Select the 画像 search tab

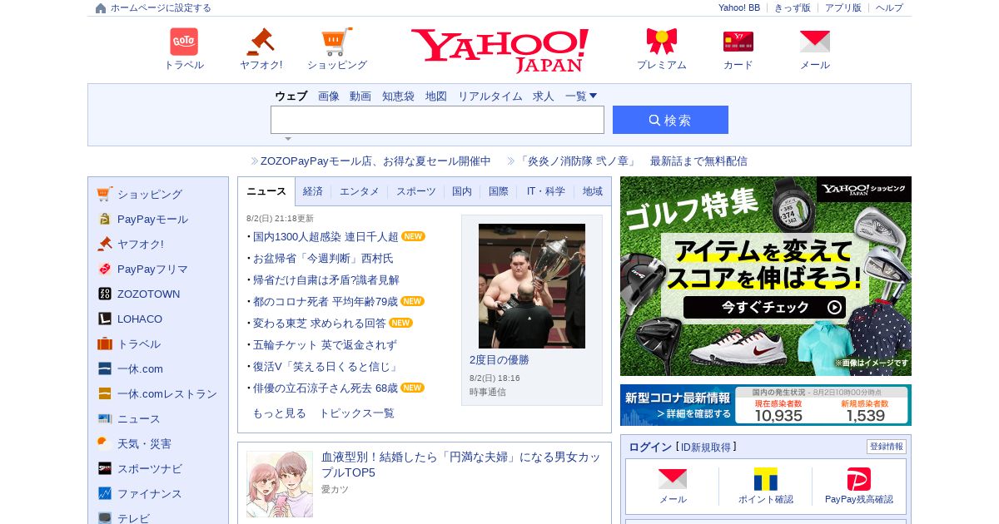[x=329, y=96]
